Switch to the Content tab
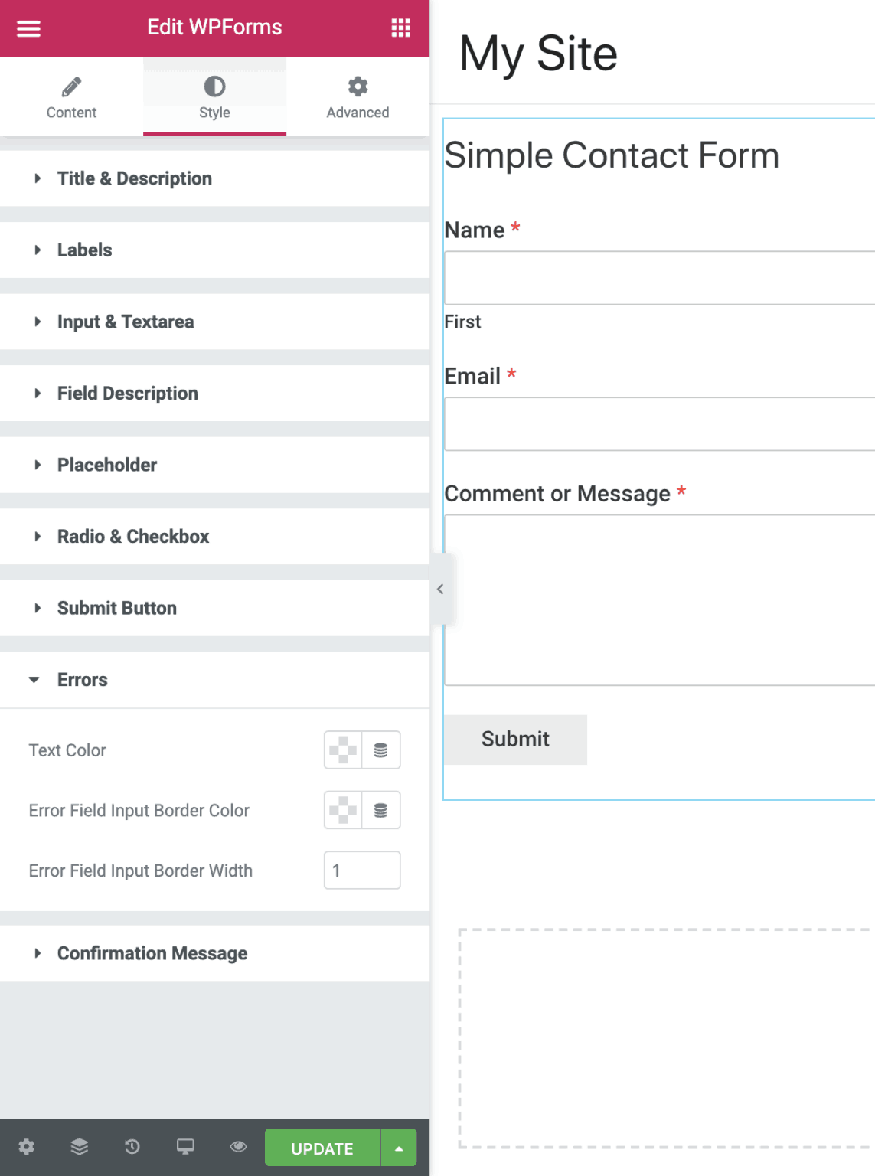The image size is (875, 1176). (71, 97)
